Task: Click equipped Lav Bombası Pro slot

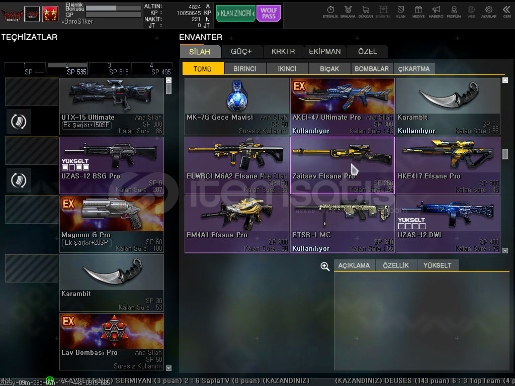Action: [x=112, y=342]
